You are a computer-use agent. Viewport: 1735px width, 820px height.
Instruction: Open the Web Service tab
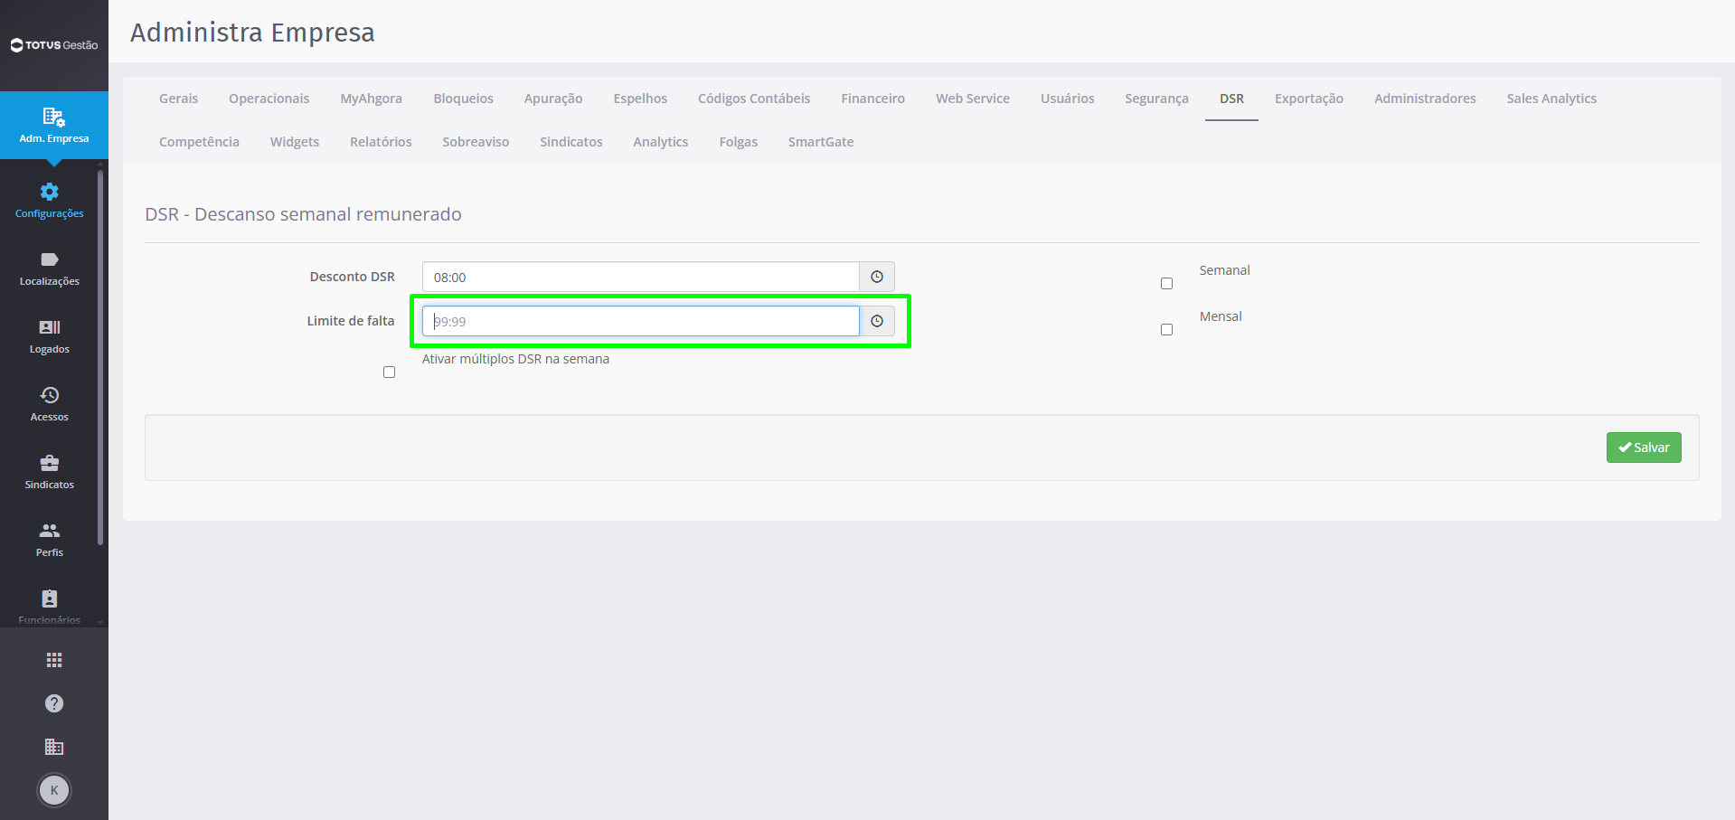tap(973, 99)
